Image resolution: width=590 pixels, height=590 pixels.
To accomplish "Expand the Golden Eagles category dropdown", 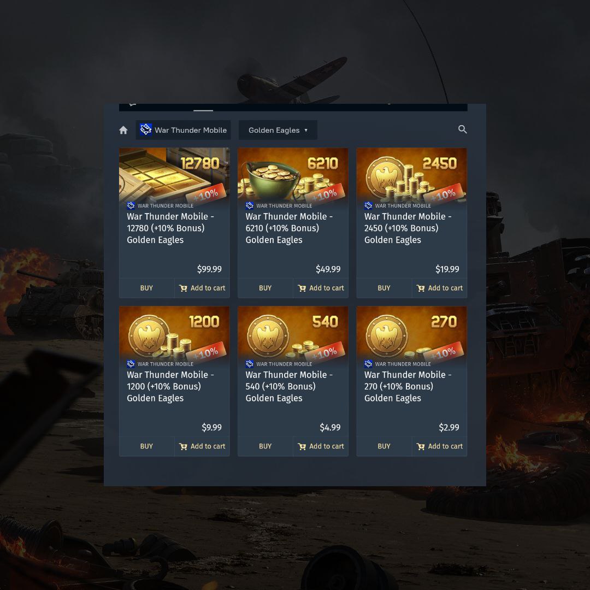I will [x=278, y=130].
